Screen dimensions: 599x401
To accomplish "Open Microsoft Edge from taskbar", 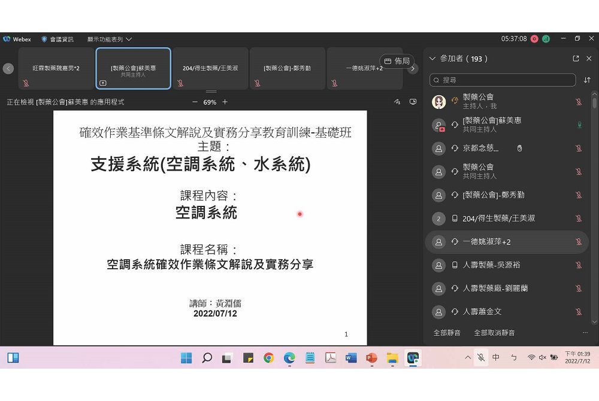I will click(x=289, y=358).
